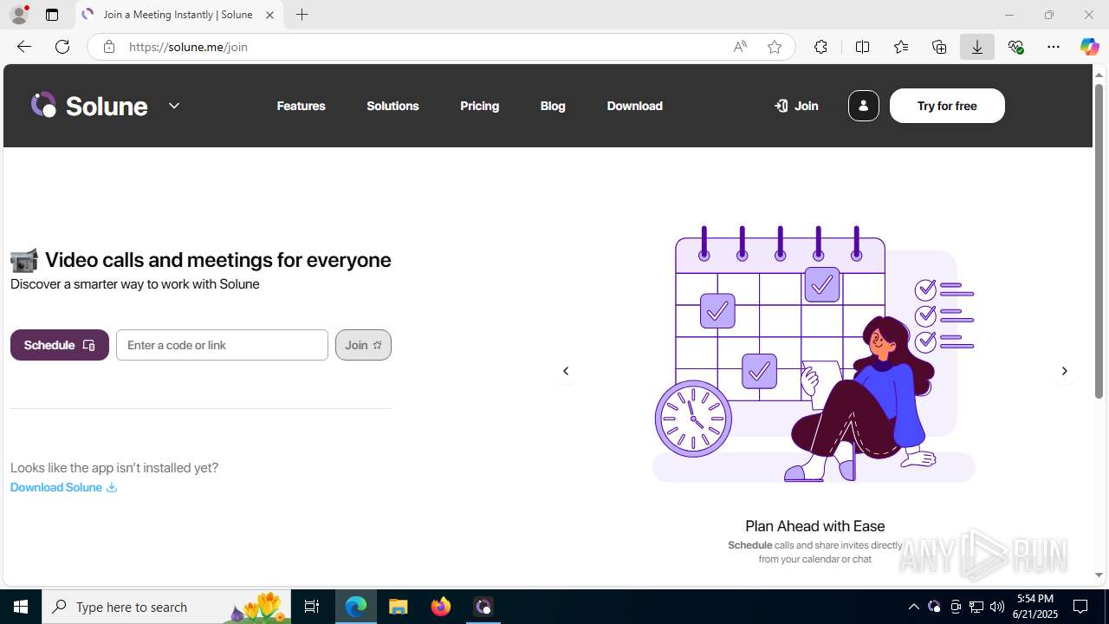Launch Firefox from taskbar

tap(441, 607)
